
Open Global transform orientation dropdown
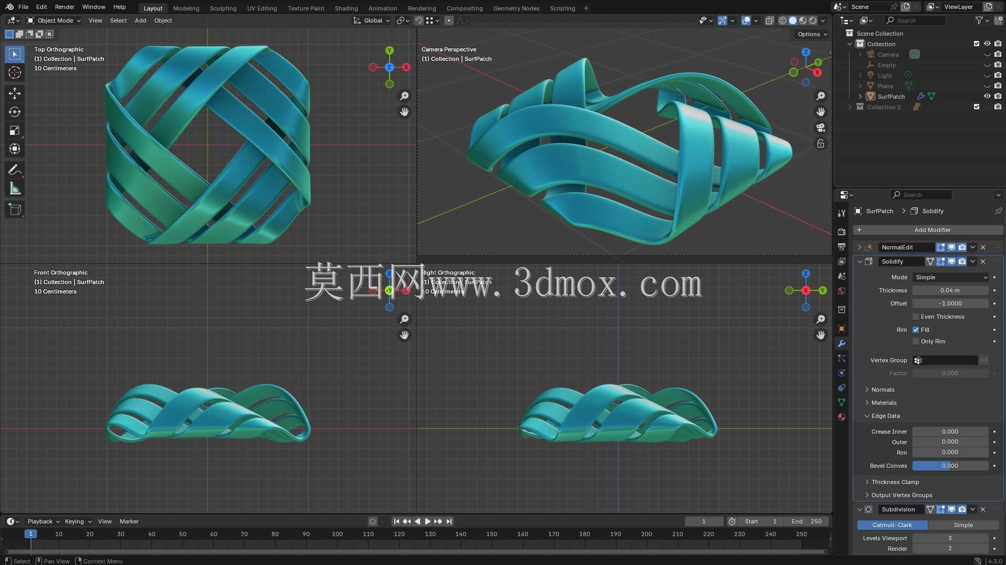[372, 20]
